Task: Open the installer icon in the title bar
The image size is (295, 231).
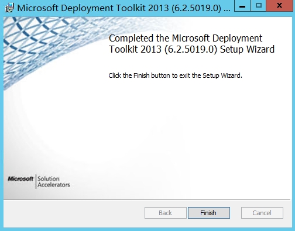Action: pos(9,8)
